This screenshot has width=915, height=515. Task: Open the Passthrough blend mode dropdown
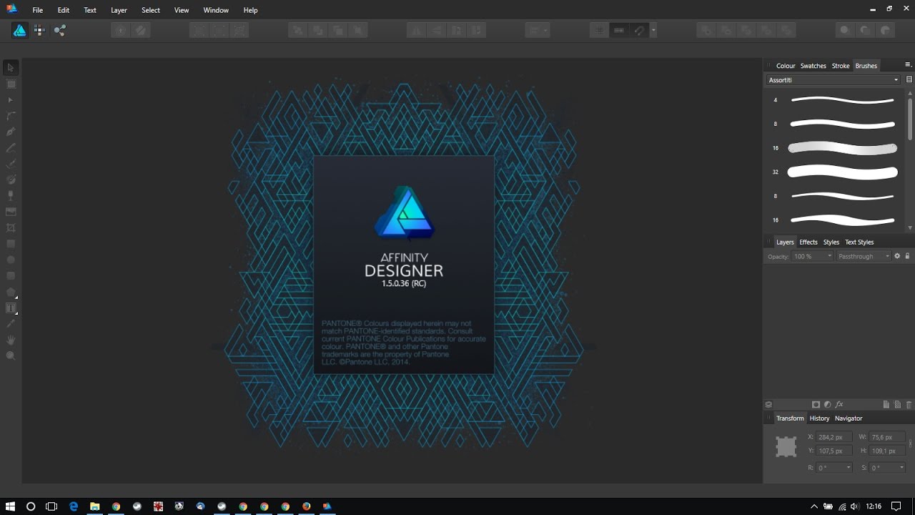pyautogui.click(x=864, y=256)
